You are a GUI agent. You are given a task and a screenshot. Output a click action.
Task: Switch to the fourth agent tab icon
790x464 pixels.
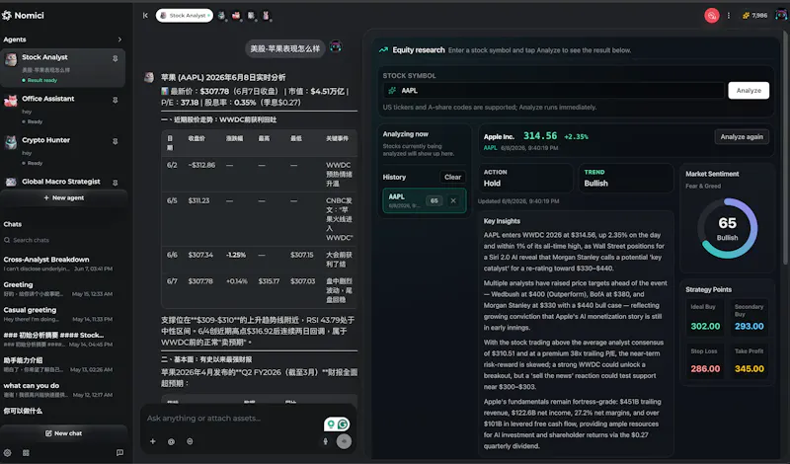click(251, 16)
